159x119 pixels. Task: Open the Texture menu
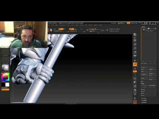[x=81, y=25]
